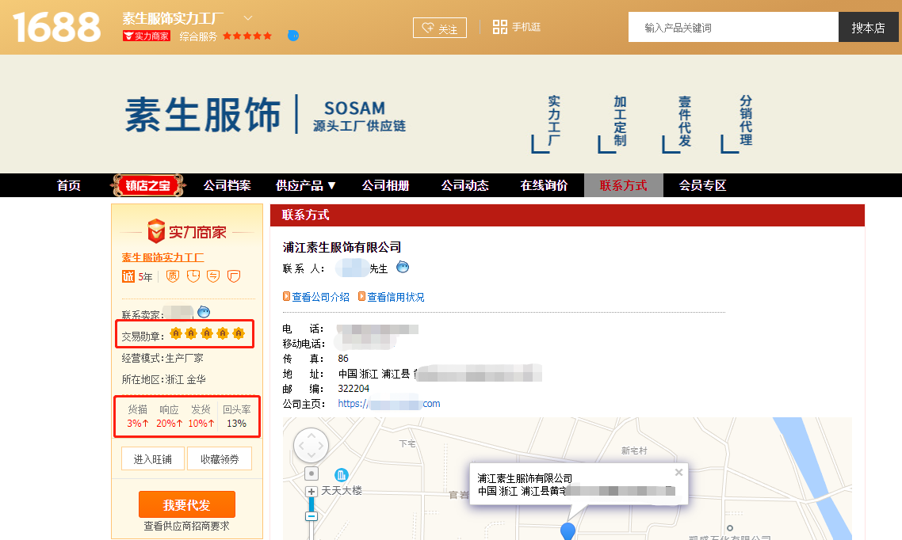902x540 pixels.
Task: Click the postal code 322204
Action: pos(354,389)
